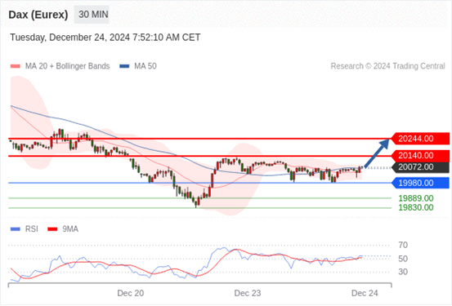452x306 pixels.
Task: Click the blue MA 50 legend swatch
Action: [x=124, y=66]
